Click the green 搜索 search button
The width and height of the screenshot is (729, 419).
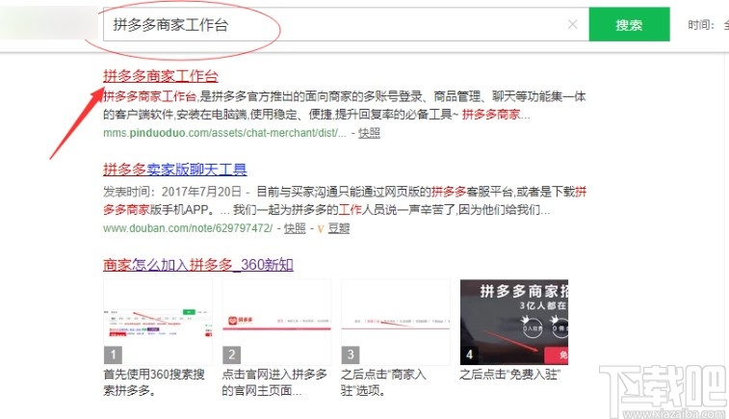click(629, 24)
